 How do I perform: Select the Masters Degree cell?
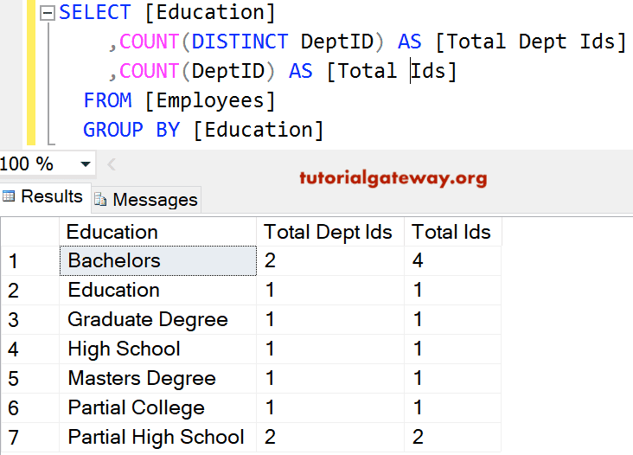click(x=158, y=379)
